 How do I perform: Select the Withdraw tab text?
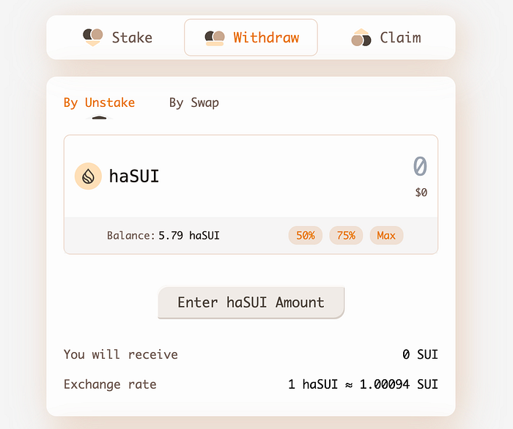(x=266, y=37)
